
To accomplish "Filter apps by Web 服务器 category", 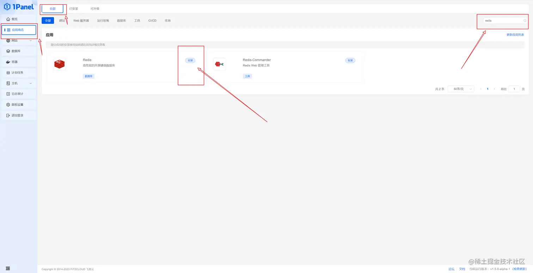I will 81,21.
